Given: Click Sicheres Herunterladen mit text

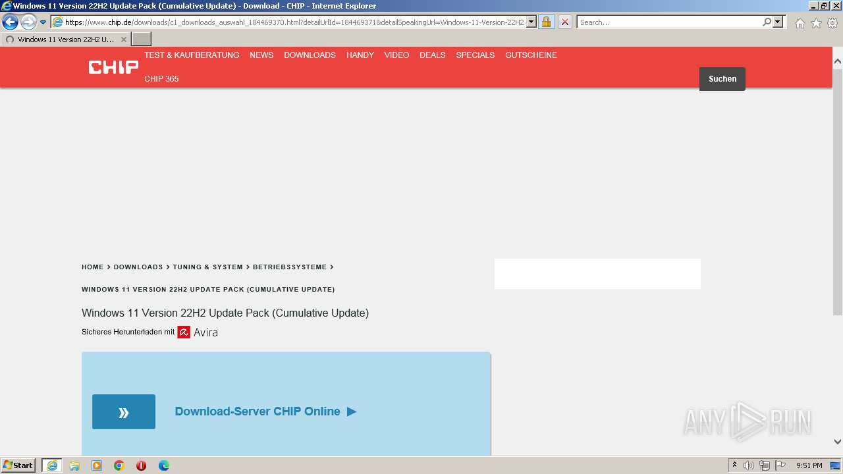Looking at the screenshot, I should point(128,332).
